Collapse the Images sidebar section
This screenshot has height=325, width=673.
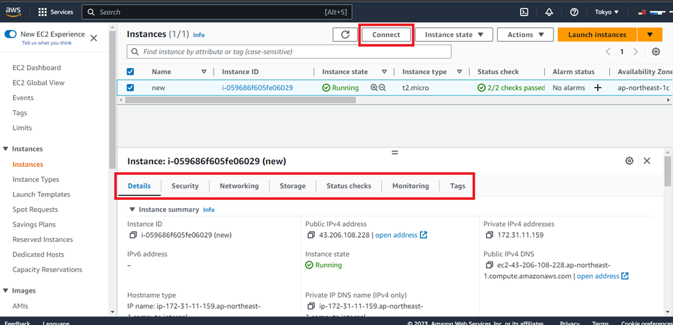(6, 290)
